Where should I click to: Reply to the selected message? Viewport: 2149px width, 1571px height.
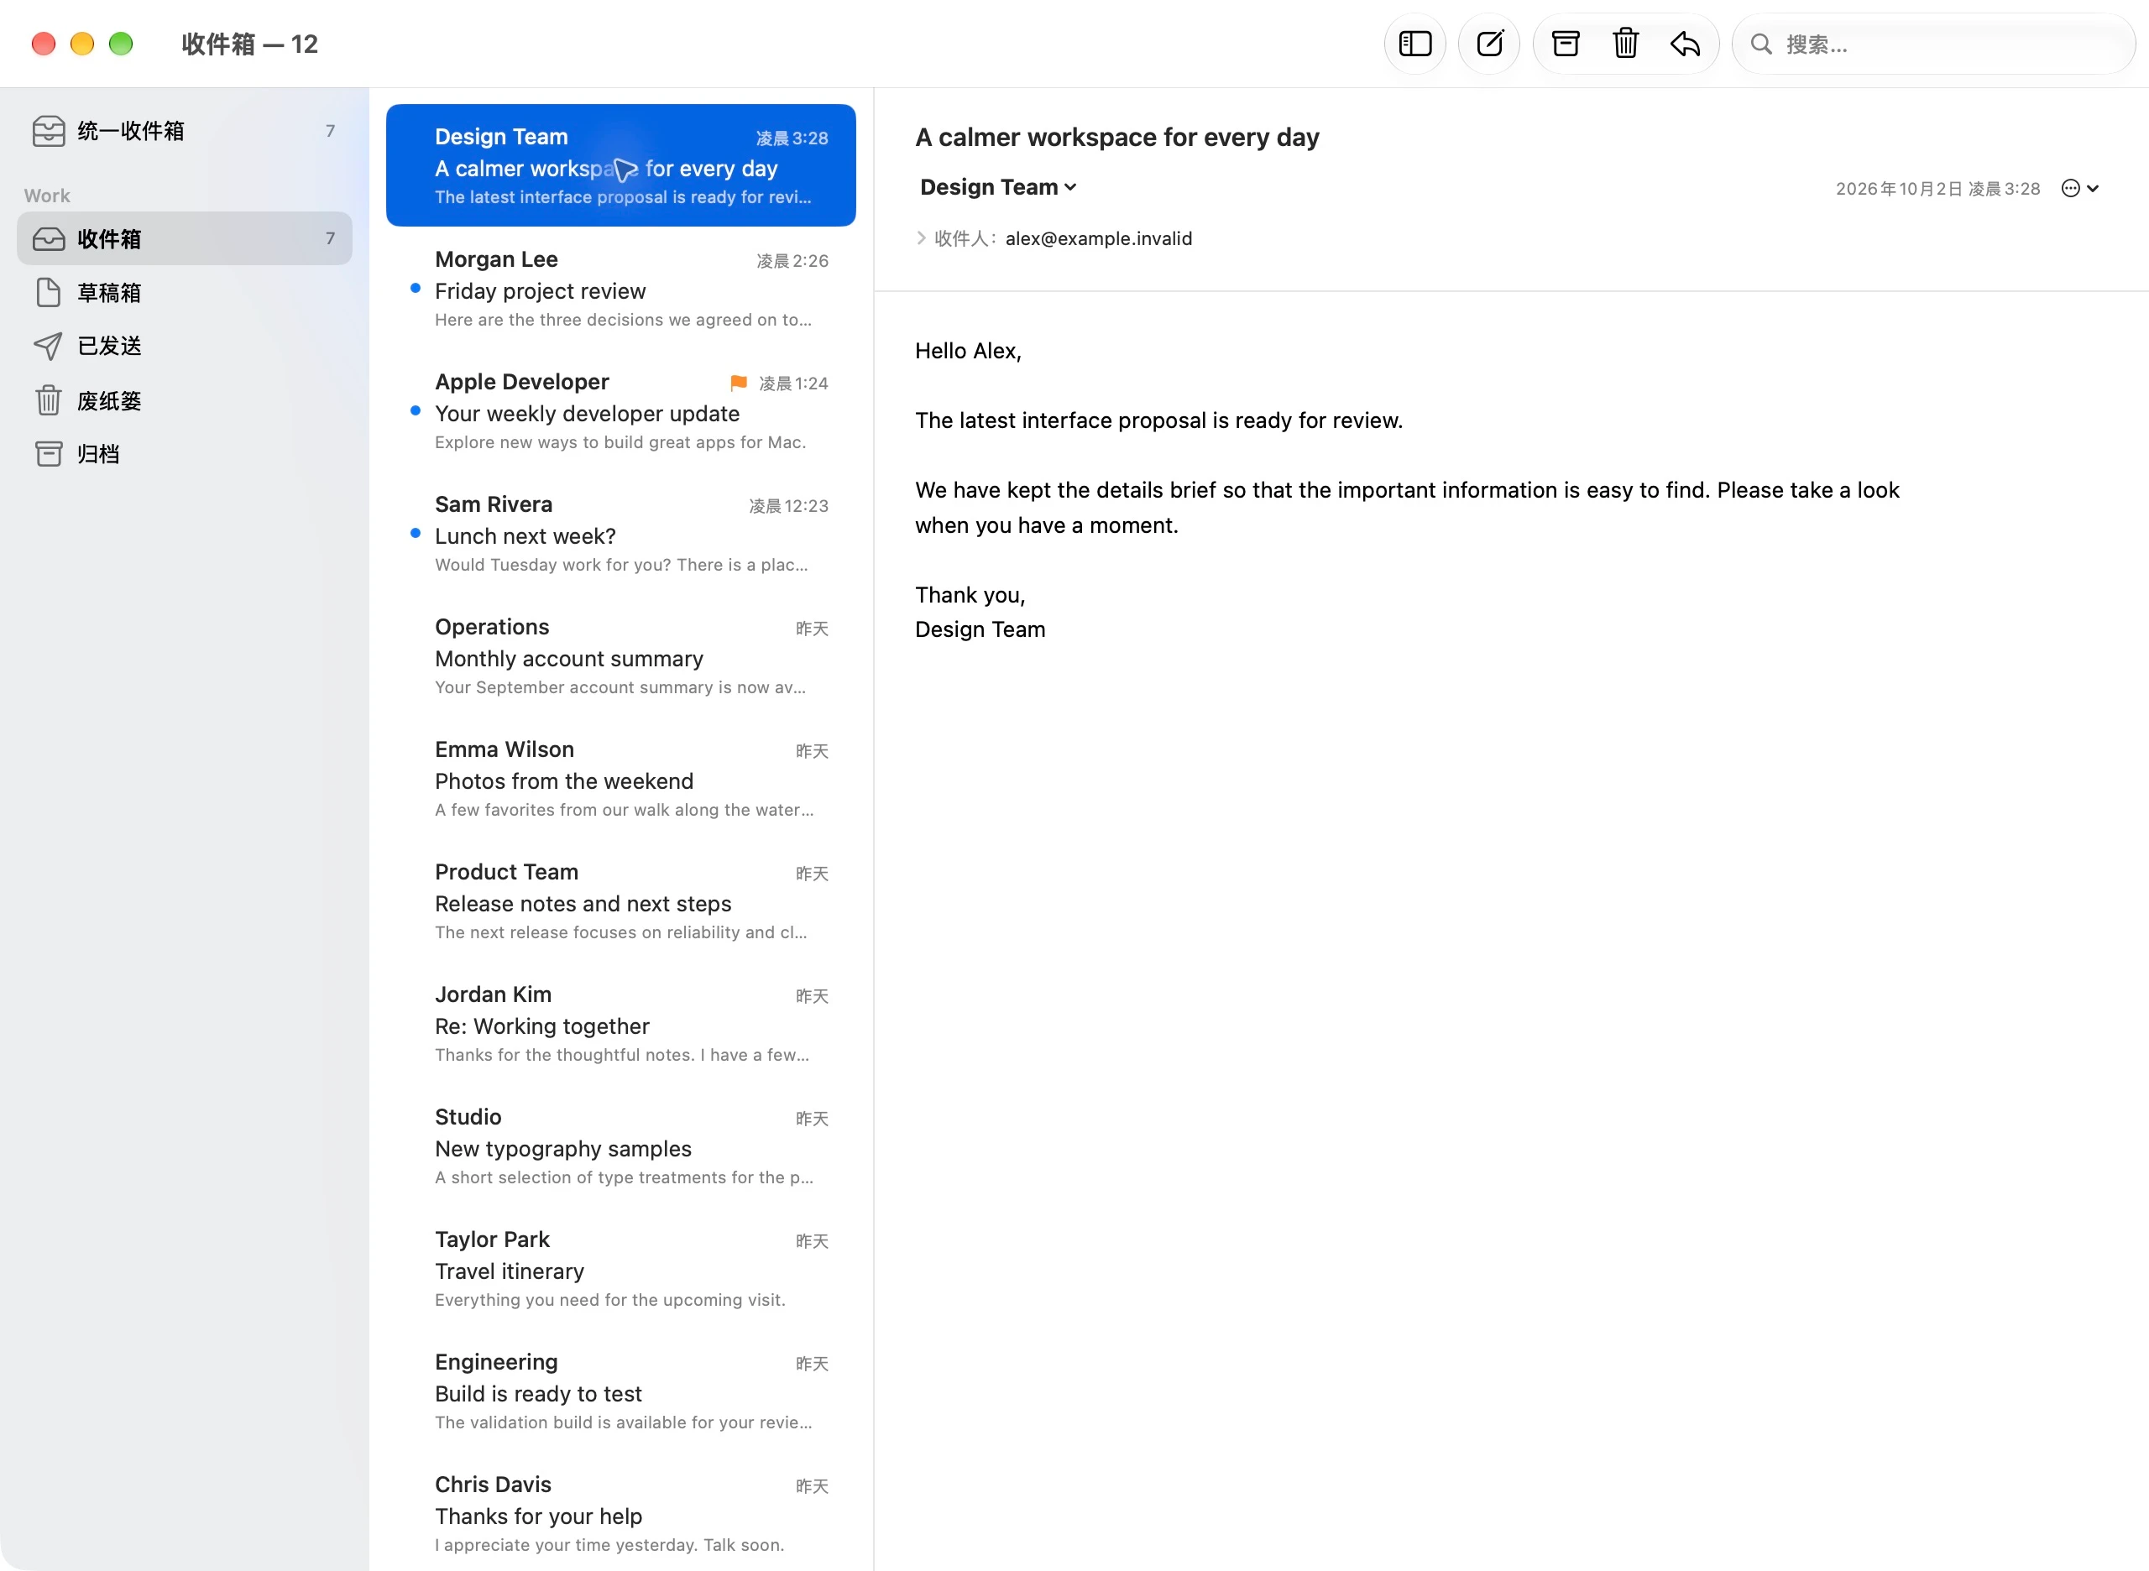[x=1685, y=44]
